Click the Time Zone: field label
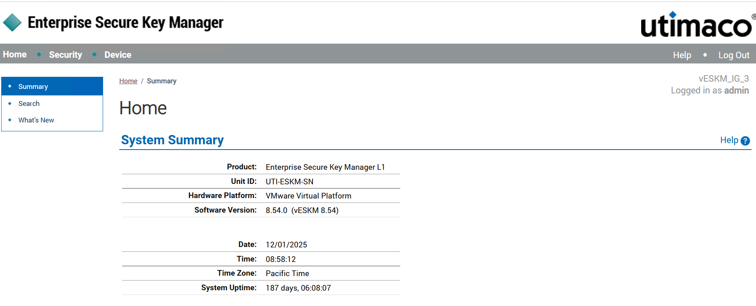 click(237, 273)
